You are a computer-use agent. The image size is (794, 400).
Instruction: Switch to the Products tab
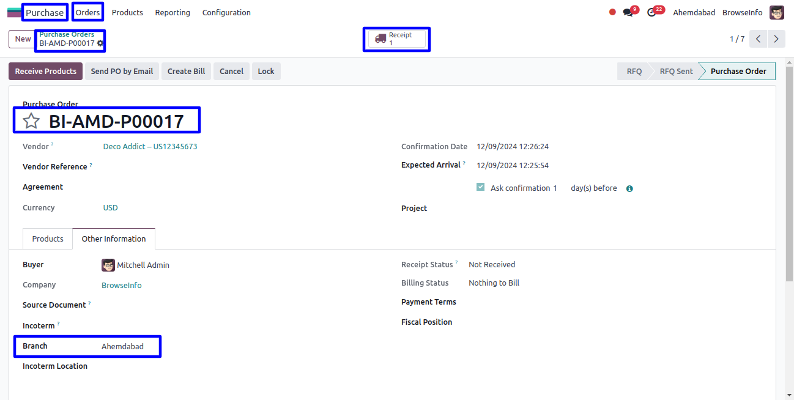click(48, 239)
